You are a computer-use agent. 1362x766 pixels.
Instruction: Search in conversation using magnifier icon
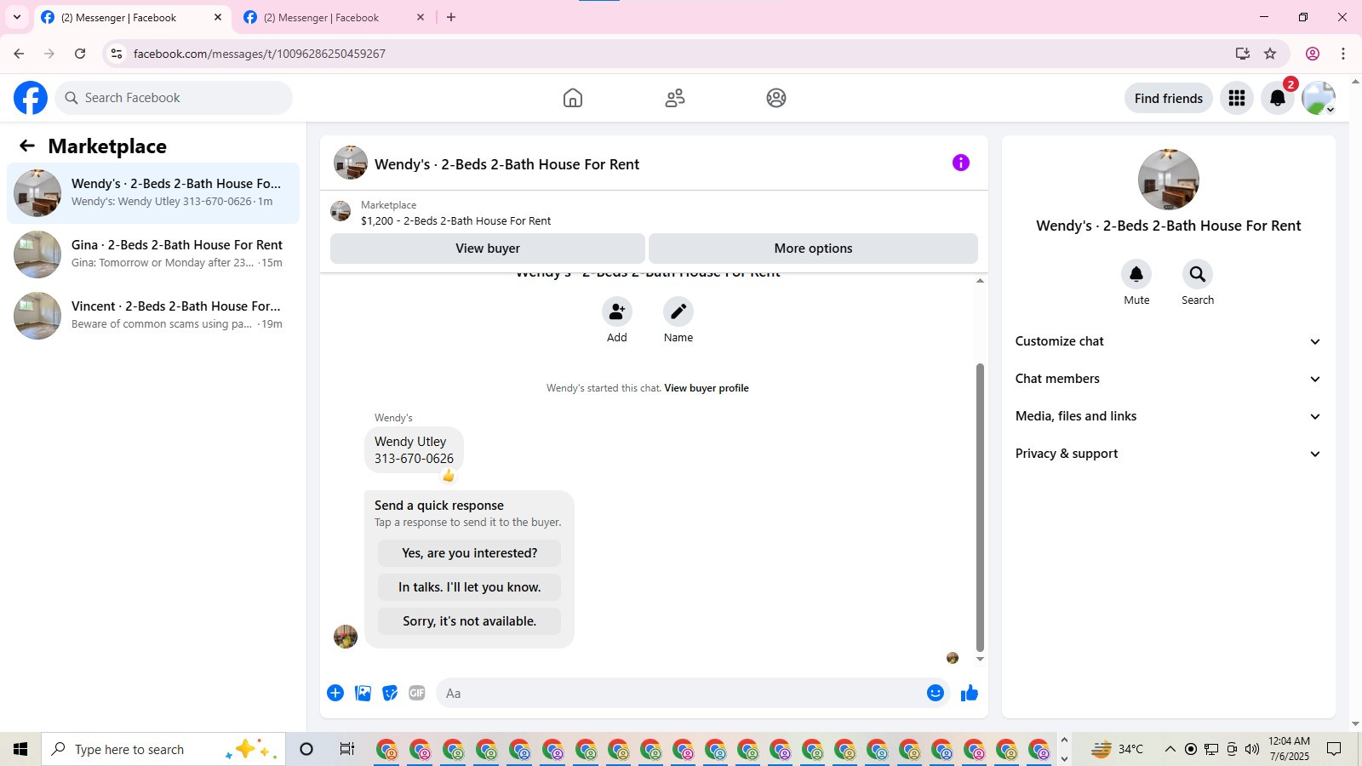[x=1198, y=274]
